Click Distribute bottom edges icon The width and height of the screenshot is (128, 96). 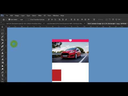click(x=78, y=19)
